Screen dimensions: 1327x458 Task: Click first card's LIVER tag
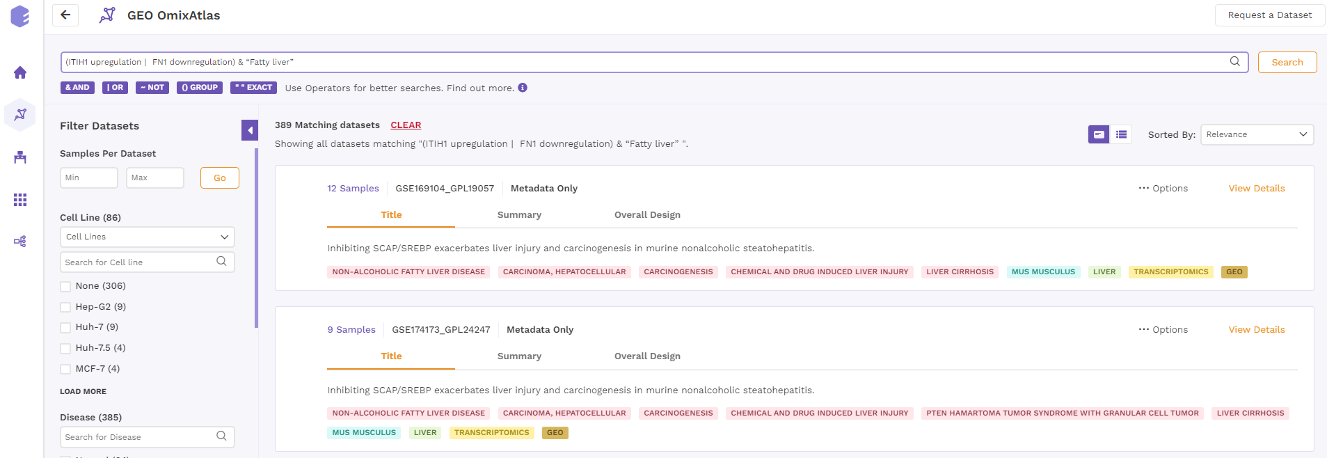point(1104,272)
